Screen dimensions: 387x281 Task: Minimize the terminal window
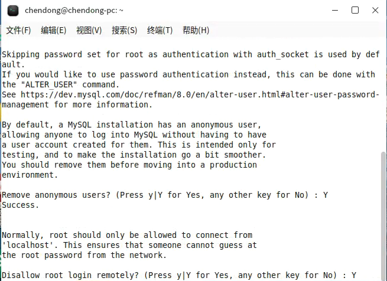(x=335, y=11)
